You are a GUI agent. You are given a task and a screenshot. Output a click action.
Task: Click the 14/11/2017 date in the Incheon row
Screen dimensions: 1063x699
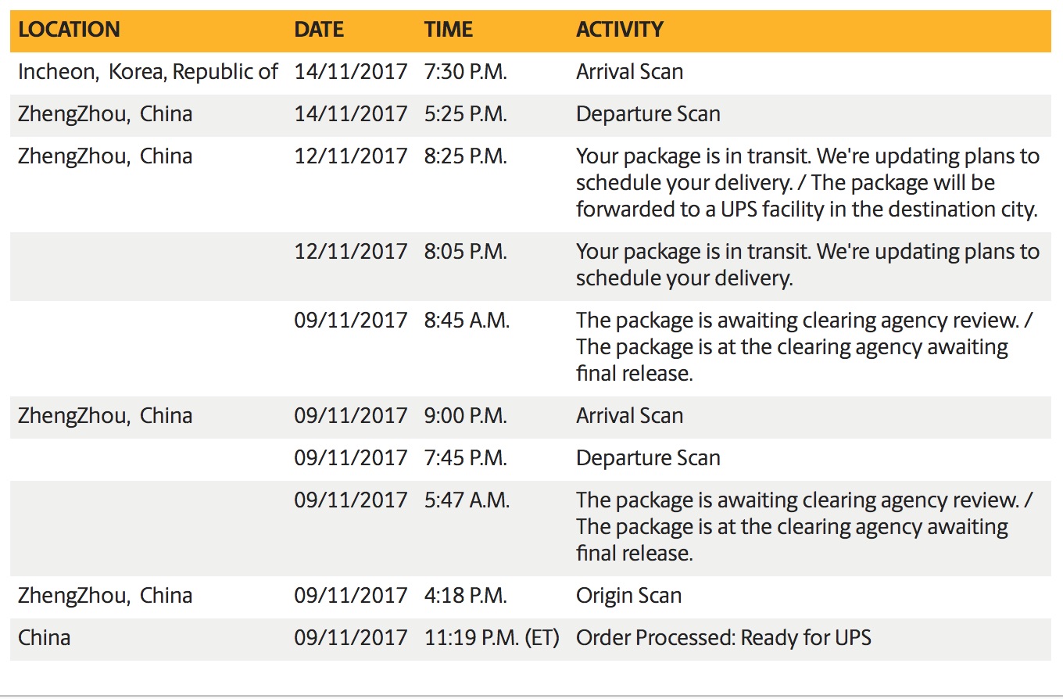click(x=351, y=72)
